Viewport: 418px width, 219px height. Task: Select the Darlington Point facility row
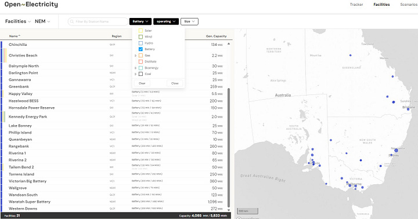tap(114, 73)
